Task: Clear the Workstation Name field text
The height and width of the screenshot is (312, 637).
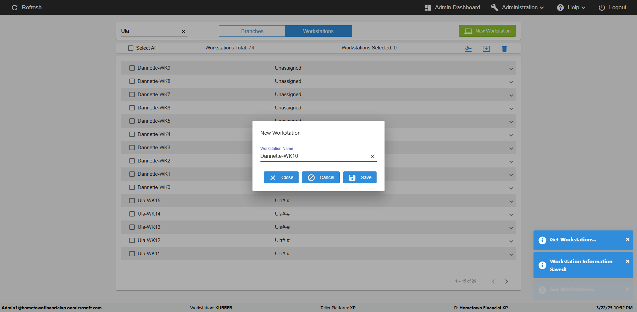Action: (373, 156)
